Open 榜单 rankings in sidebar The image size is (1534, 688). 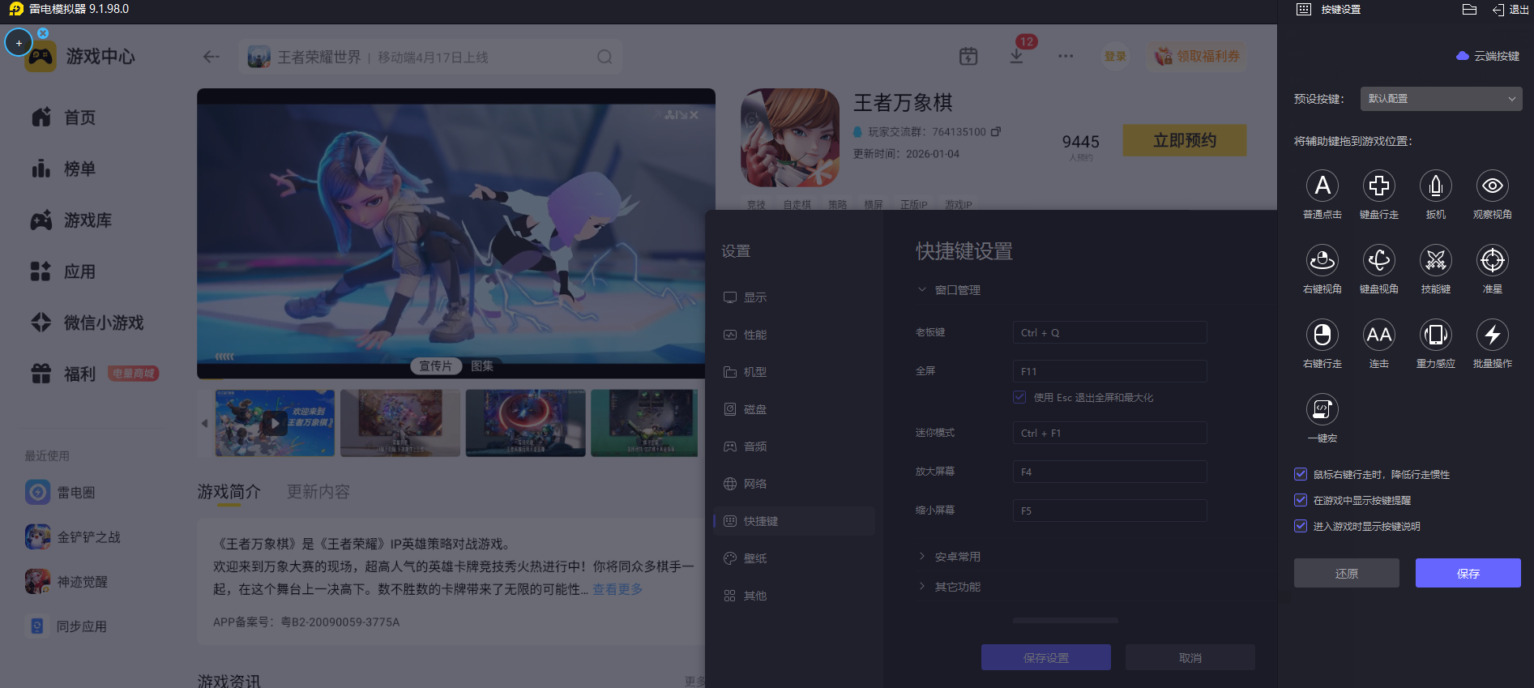pyautogui.click(x=65, y=169)
